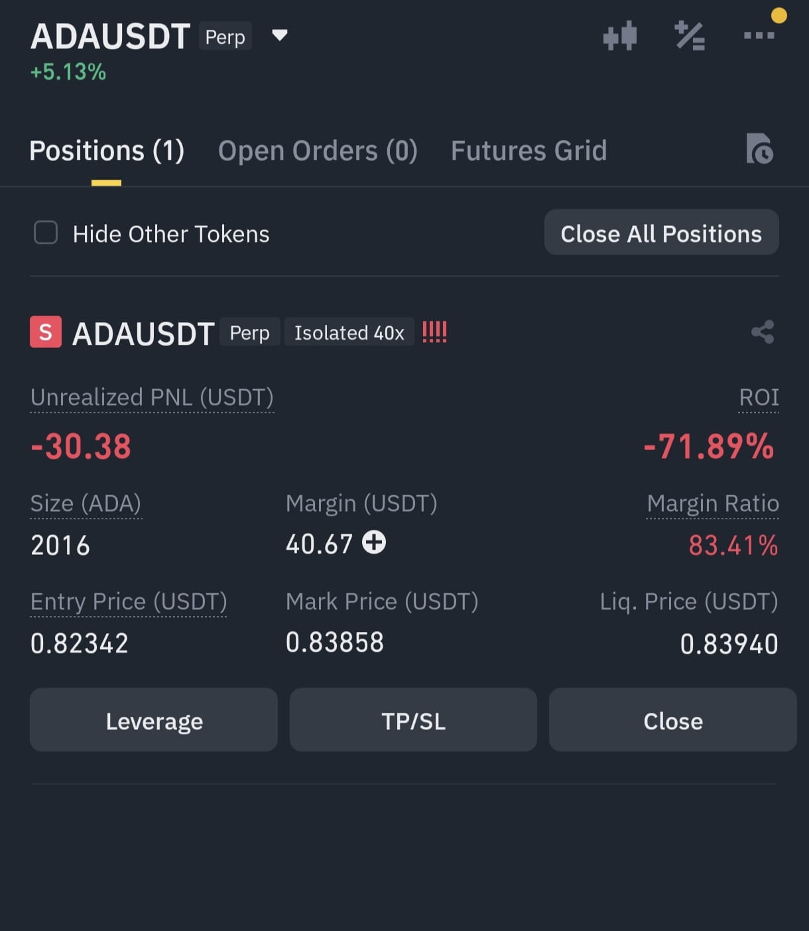
Task: Share the ADAUSDT position
Action: [763, 332]
